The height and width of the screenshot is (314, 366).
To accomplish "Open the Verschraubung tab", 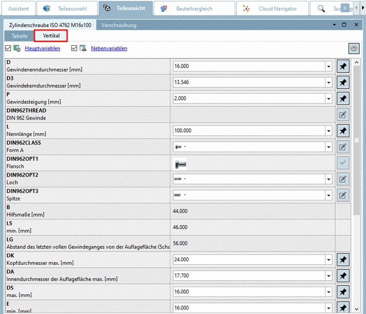I will pyautogui.click(x=119, y=25).
